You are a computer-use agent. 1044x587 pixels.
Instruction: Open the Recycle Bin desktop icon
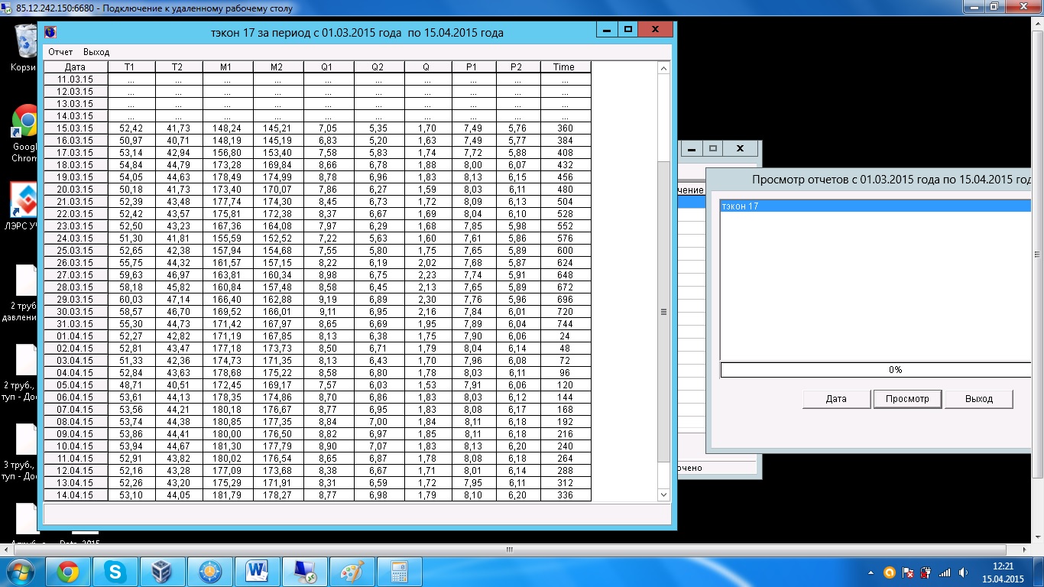click(26, 48)
